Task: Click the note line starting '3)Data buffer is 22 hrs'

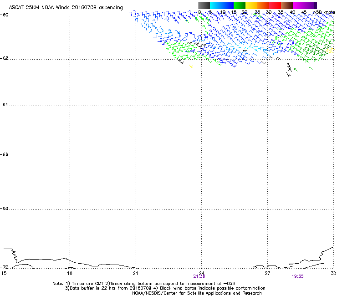Action: pos(165,288)
